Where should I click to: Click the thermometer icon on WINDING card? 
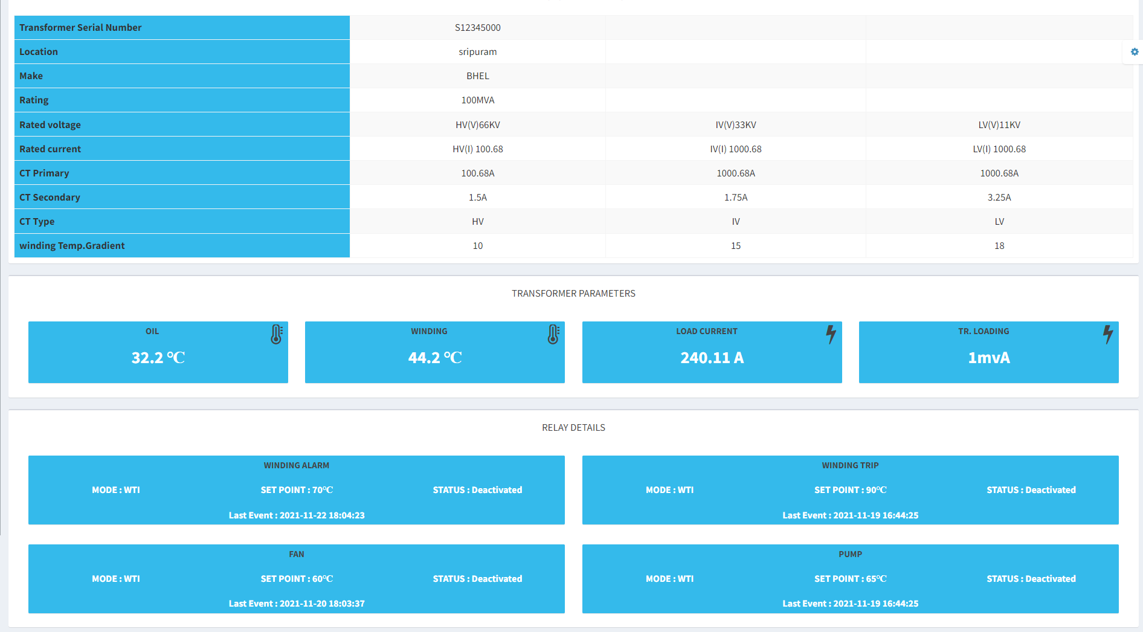coord(553,334)
